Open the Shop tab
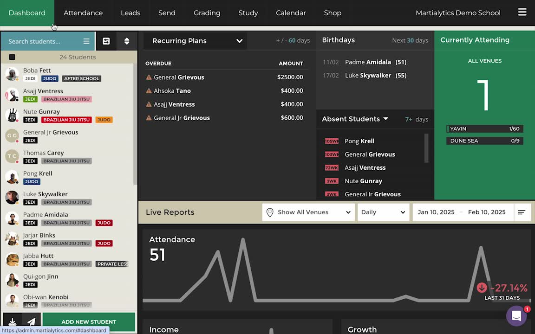535x334 pixels. pyautogui.click(x=333, y=13)
